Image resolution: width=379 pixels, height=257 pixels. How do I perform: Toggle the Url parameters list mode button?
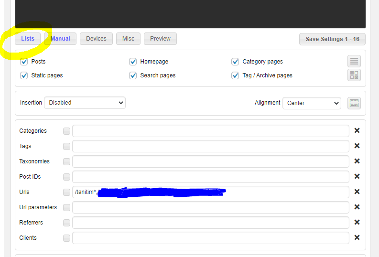67,207
